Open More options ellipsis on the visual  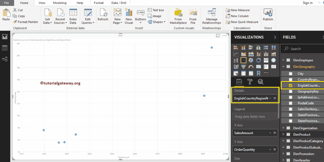point(224,36)
